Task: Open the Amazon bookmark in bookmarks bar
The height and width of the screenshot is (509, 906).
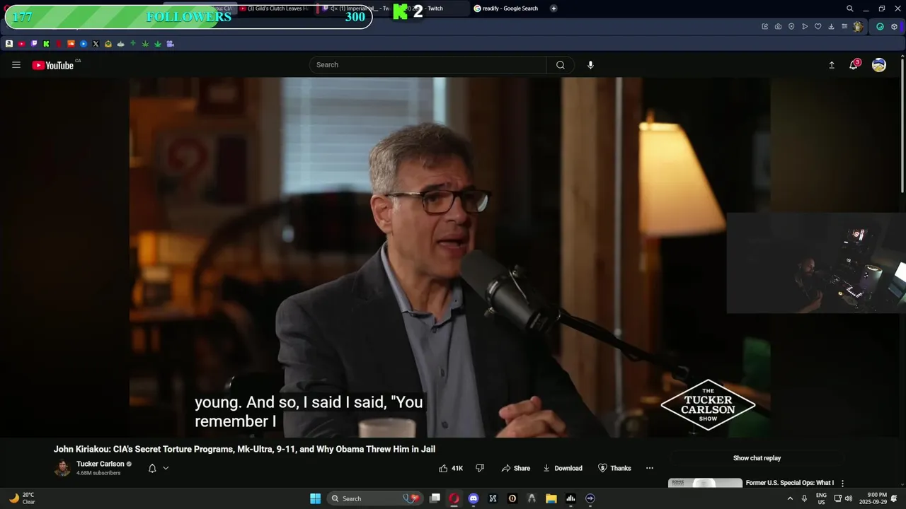Action: (9, 44)
